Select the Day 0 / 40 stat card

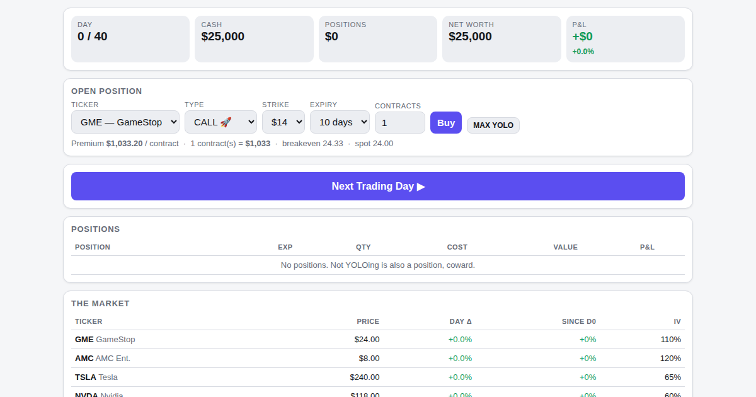(x=130, y=39)
